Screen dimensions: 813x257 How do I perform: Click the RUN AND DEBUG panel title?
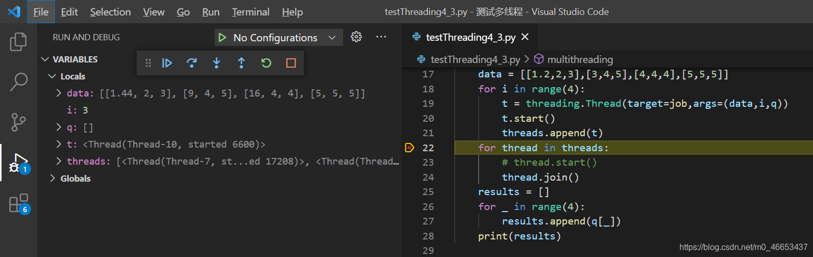[86, 37]
